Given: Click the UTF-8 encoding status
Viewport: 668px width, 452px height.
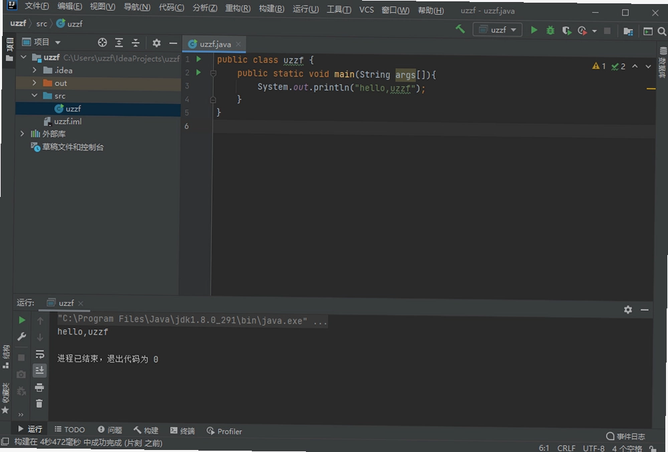Looking at the screenshot, I should point(593,448).
